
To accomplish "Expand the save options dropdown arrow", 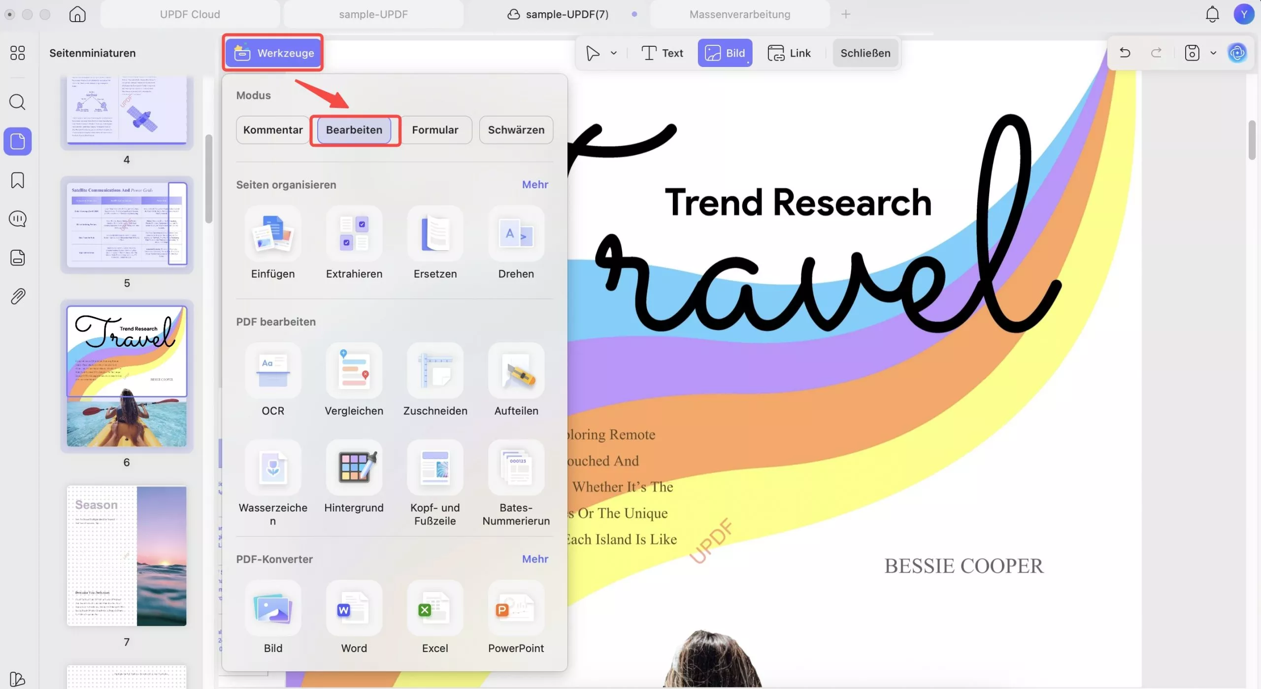I will (x=1213, y=53).
